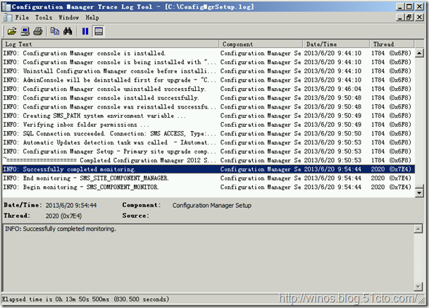This screenshot has width=429, height=308.
Task: Toggle the Show details pane button
Action: (x=99, y=31)
